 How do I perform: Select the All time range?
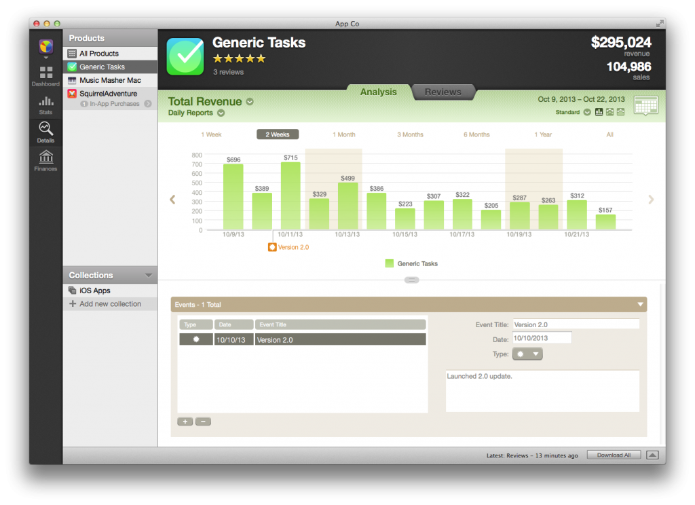click(610, 134)
